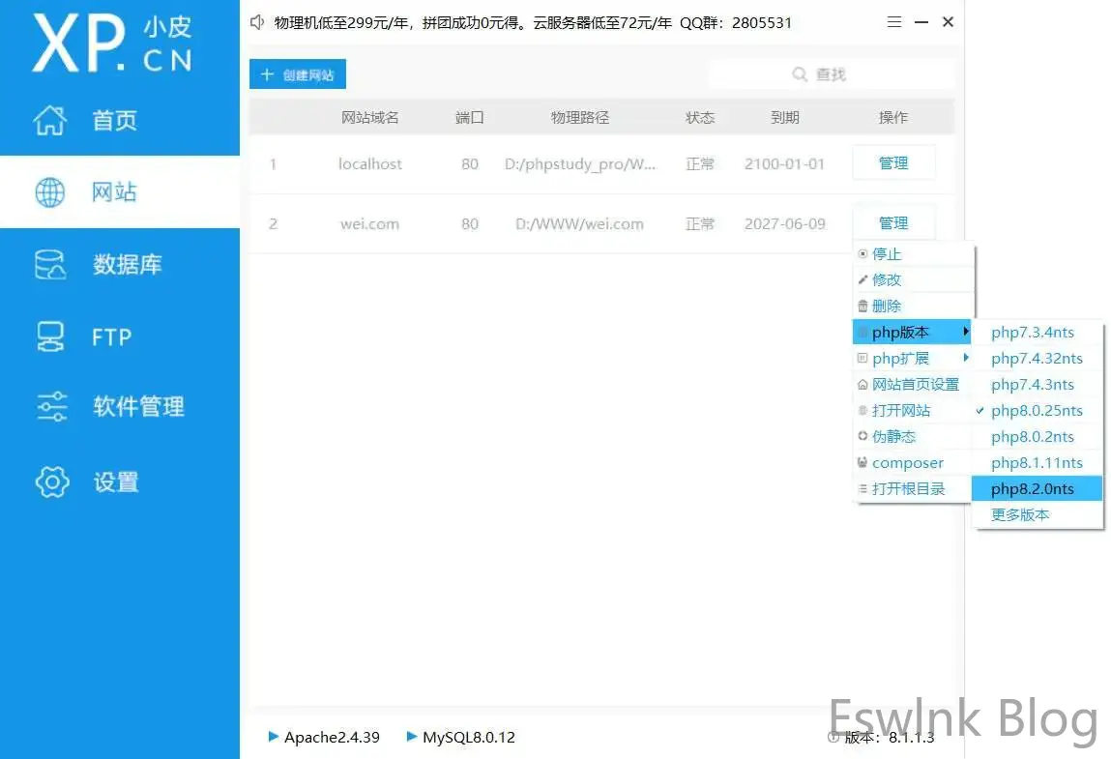Image resolution: width=1111 pixels, height=759 pixels.
Task: Click the speaker announcement icon
Action: [257, 22]
